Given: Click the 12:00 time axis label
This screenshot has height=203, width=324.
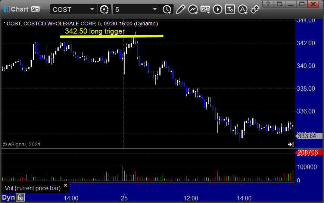Looking at the screenshot, I should 191,198.
